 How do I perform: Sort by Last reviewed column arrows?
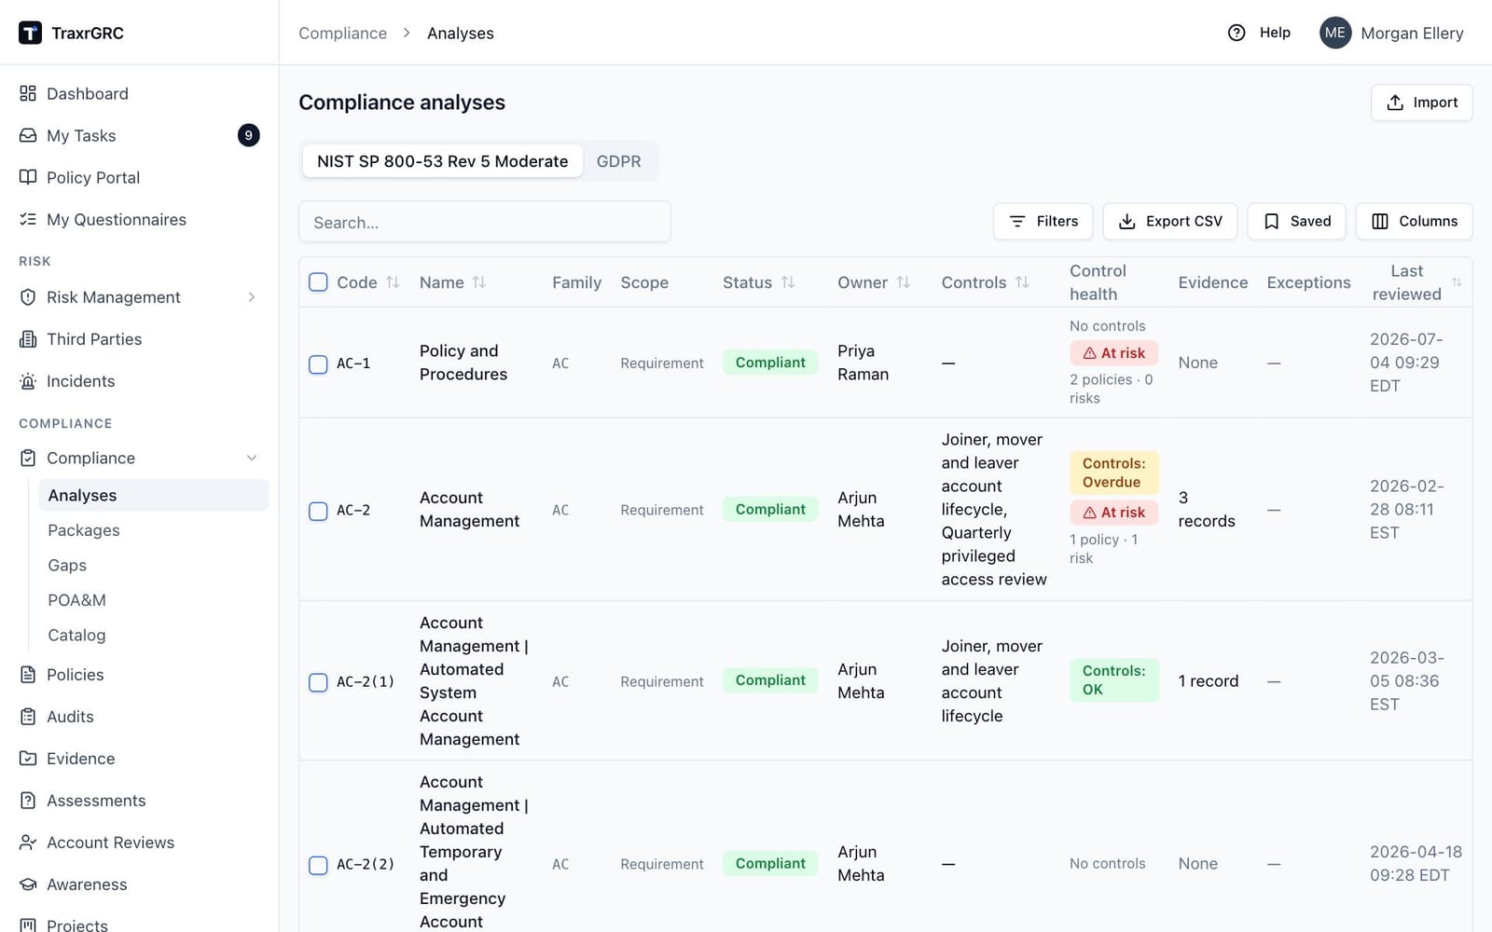tap(1457, 282)
